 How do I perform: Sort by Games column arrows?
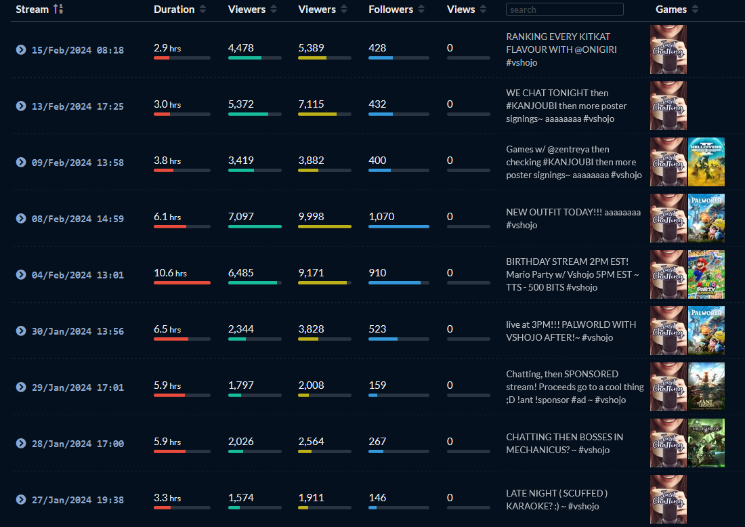click(x=695, y=9)
